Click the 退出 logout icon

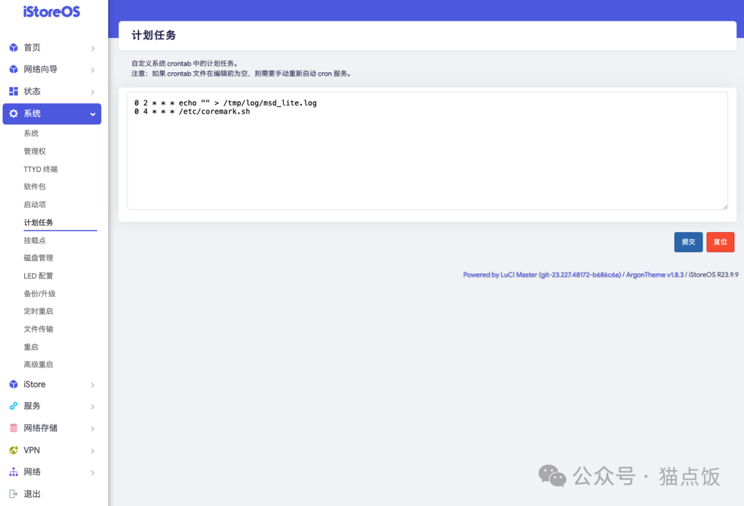point(12,494)
